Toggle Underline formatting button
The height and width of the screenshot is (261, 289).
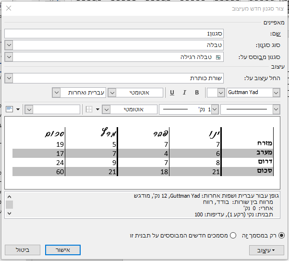(x=172, y=93)
